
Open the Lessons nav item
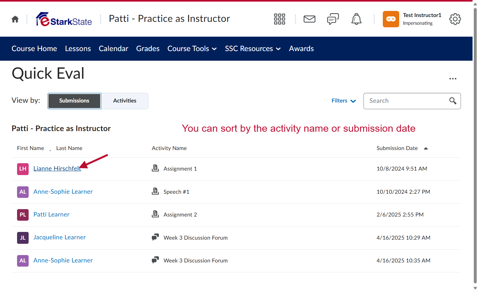click(x=78, y=49)
